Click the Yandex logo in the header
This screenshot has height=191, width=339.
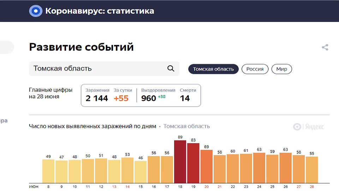pos(36,11)
